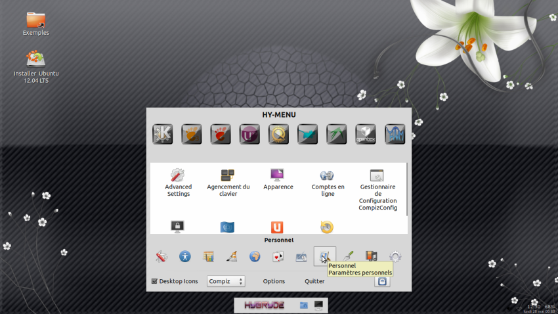
Task: Select the globe Internet category icon
Action: [x=255, y=257]
